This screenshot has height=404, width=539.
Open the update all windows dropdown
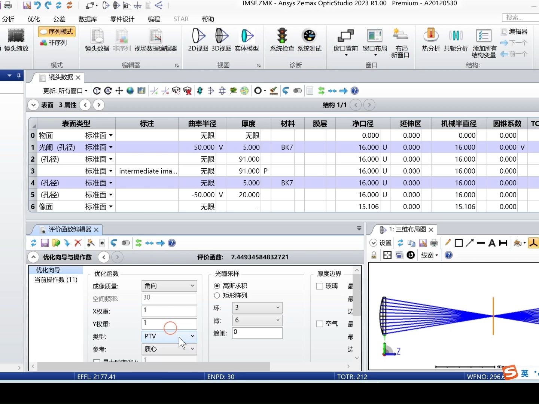click(x=65, y=91)
